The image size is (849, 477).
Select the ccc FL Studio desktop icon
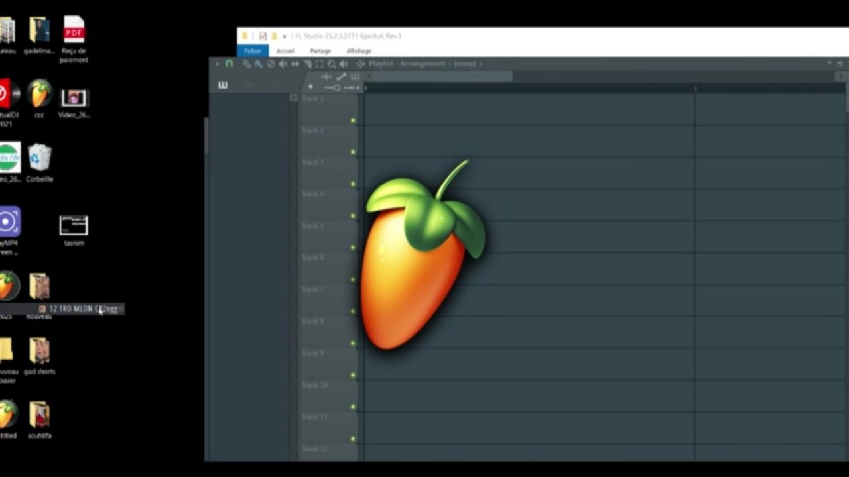(x=40, y=99)
